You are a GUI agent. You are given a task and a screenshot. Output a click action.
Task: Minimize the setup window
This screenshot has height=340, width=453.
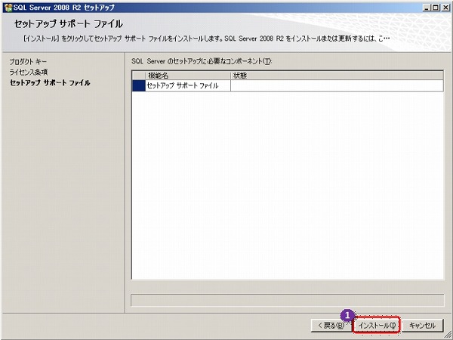[427, 8]
